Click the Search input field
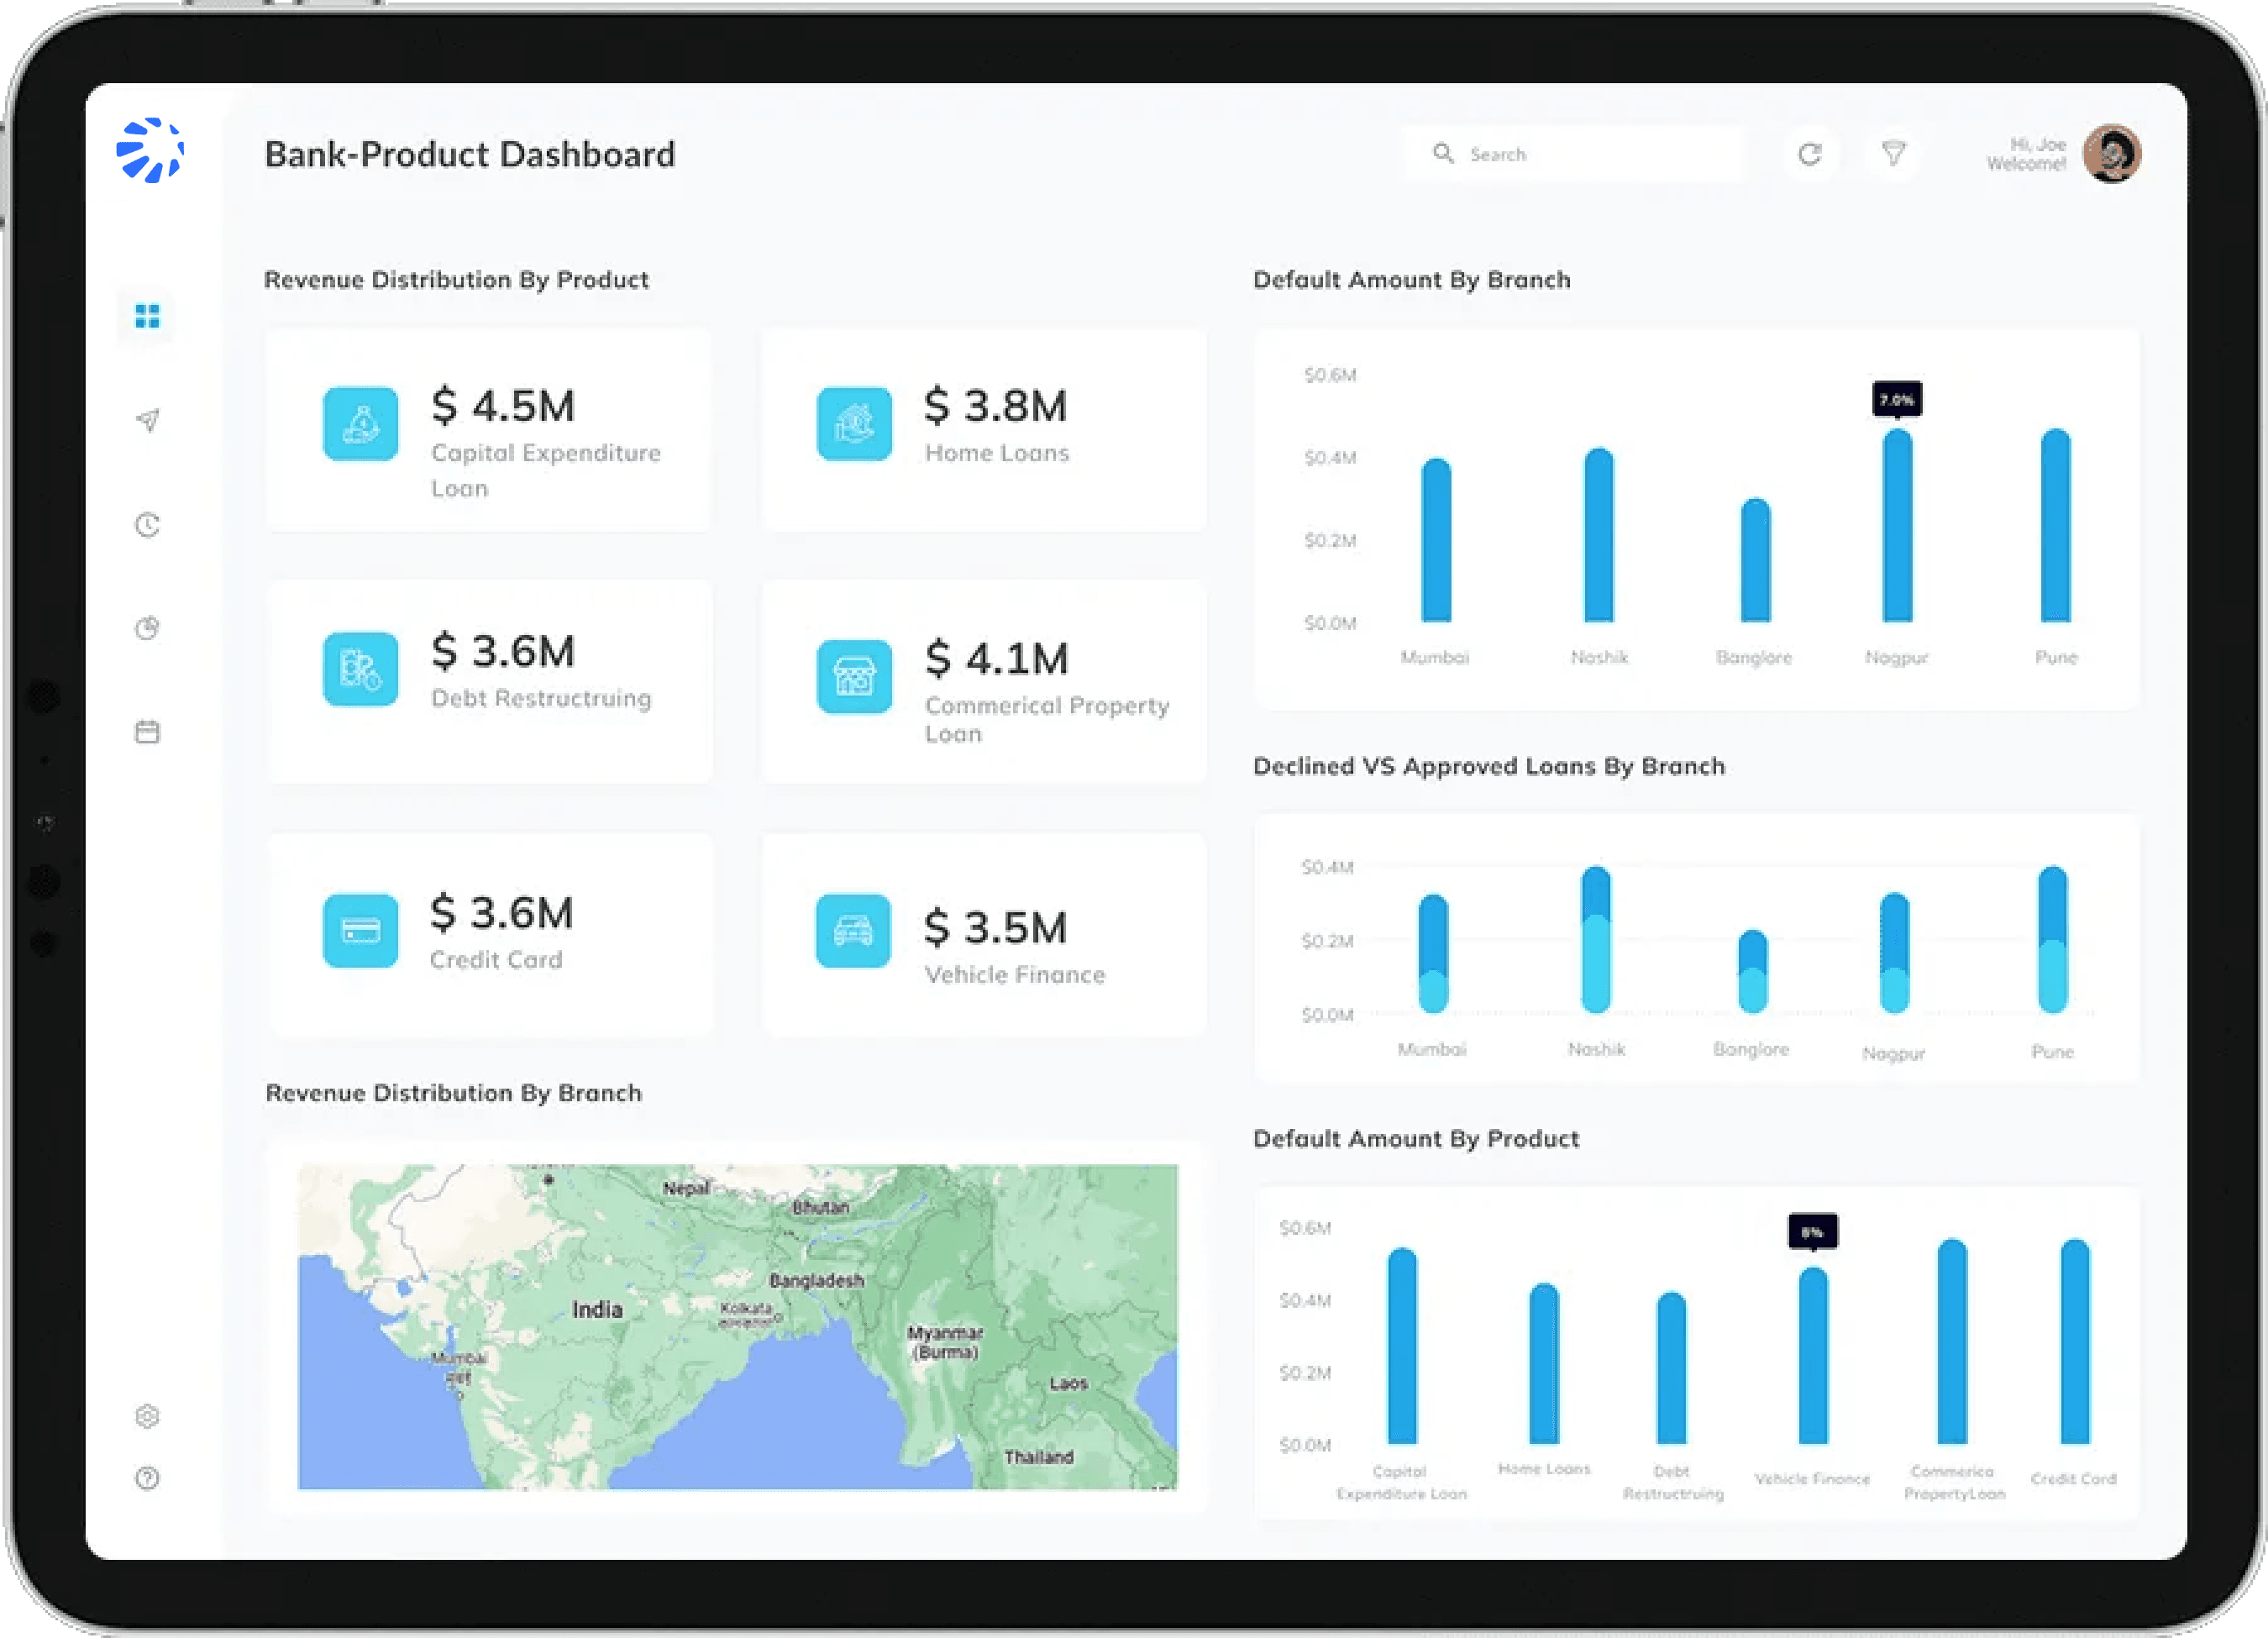 click(1590, 154)
